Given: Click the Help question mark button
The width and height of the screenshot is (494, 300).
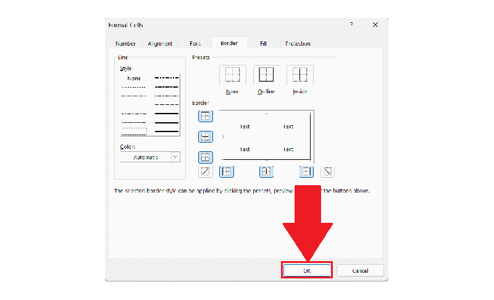Looking at the screenshot, I should (351, 25).
